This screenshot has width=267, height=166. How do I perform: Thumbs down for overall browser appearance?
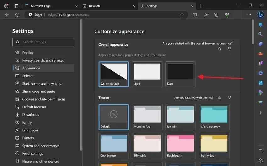[x=229, y=49]
